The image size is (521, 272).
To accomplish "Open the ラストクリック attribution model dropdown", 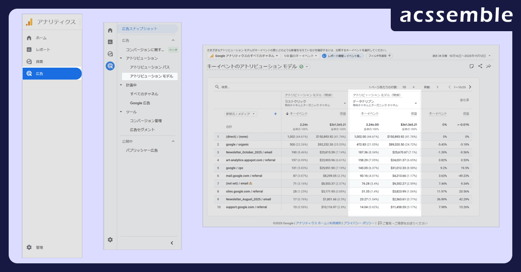I will click(345, 103).
